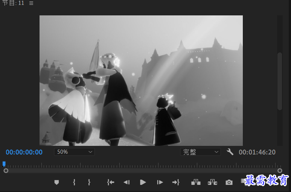
Task: Start playback with the Play button
Action: click(x=143, y=182)
